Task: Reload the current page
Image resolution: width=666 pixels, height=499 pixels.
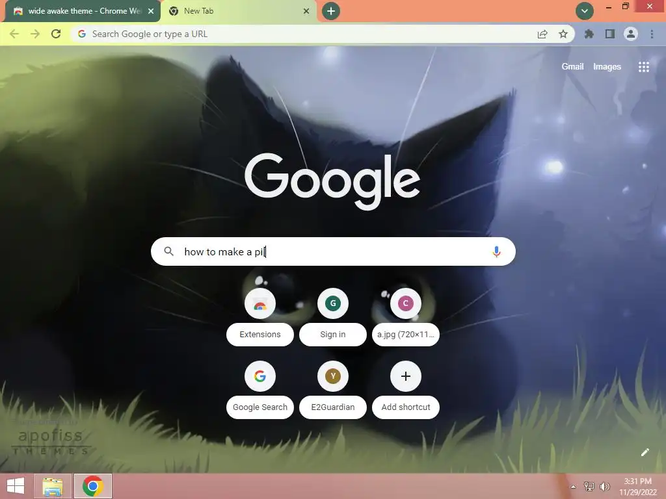Action: [56, 34]
